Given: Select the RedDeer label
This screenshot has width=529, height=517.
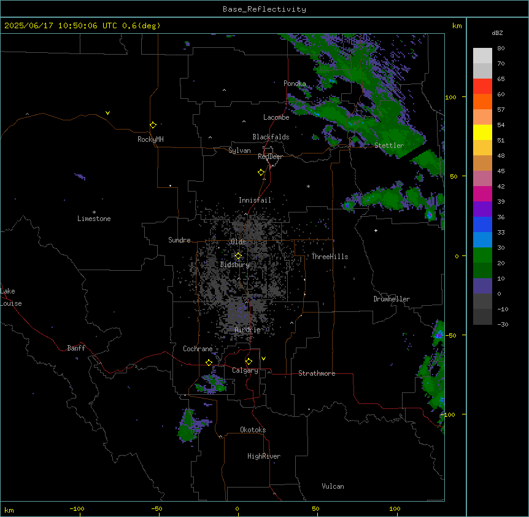Looking at the screenshot, I should click(x=270, y=157).
